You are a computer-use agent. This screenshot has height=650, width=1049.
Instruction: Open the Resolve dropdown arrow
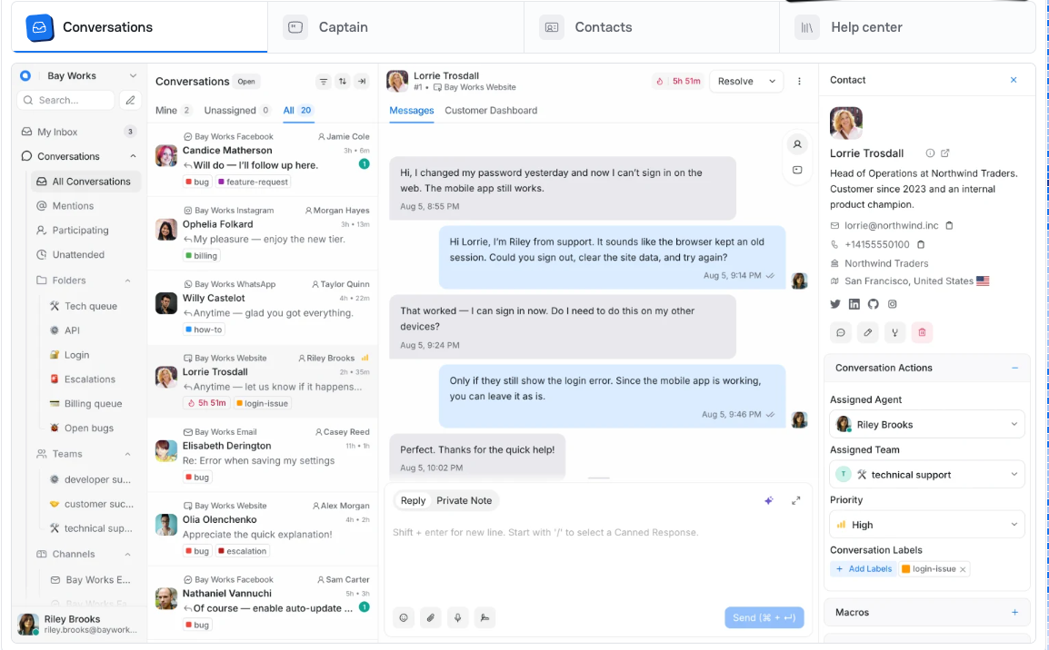pos(772,82)
